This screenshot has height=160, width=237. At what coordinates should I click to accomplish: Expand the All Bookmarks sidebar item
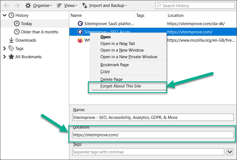4,57
